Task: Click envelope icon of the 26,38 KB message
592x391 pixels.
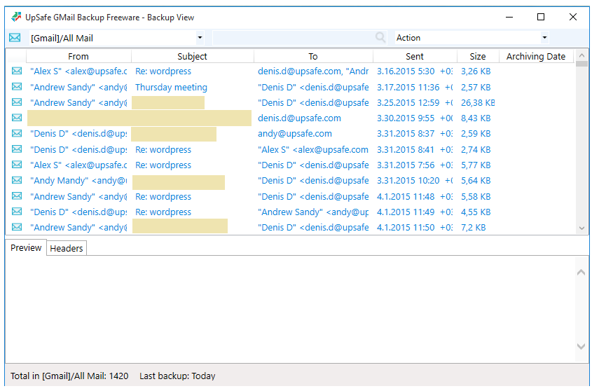Action: tap(17, 102)
